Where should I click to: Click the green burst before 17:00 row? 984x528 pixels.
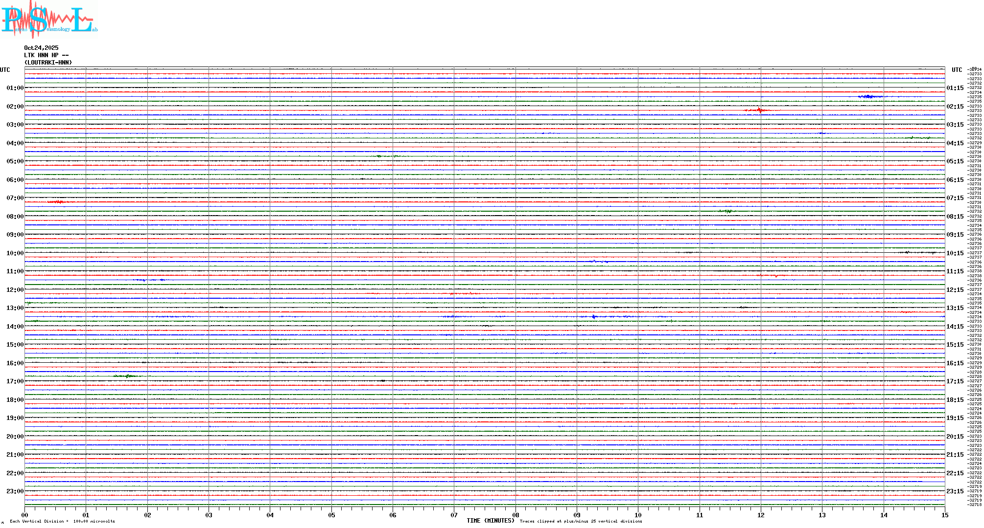pos(127,376)
